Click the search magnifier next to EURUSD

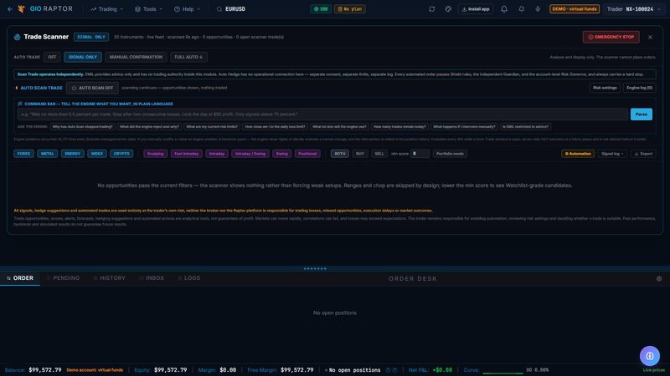click(x=219, y=9)
